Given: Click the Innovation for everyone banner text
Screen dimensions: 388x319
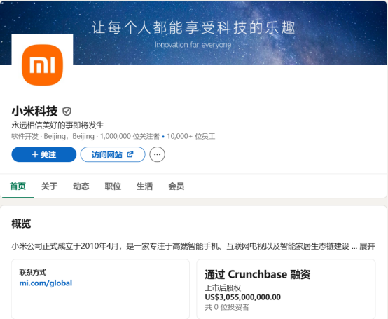Looking at the screenshot, I should coord(193,45).
